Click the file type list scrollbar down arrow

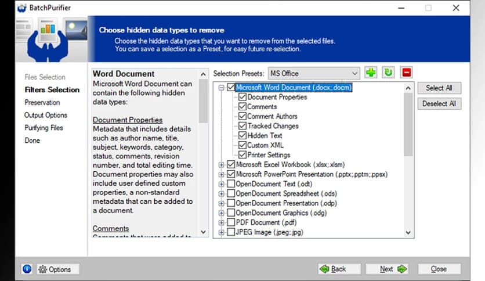pos(408,232)
